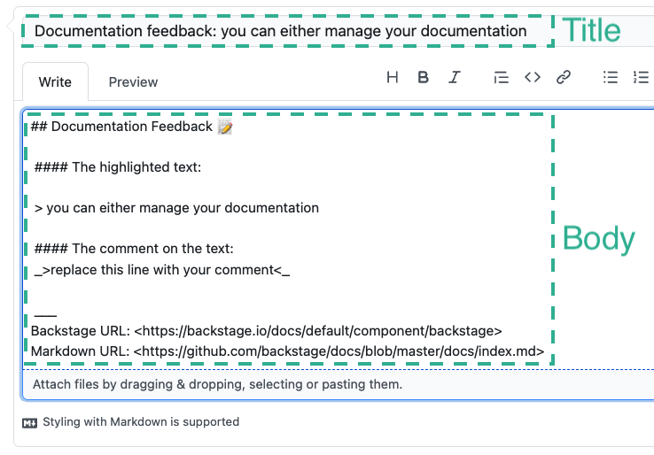Insert a blockquote using the quote icon
The image size is (654, 455).
tap(501, 77)
